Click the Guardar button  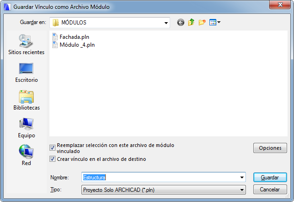click(270, 177)
